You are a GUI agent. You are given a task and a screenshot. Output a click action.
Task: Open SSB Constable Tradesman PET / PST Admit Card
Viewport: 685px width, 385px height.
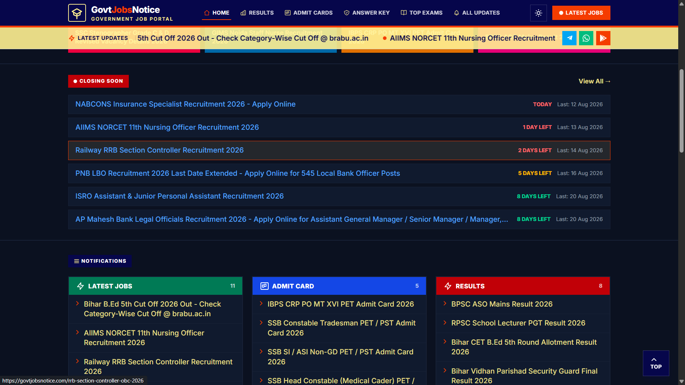[341, 328]
